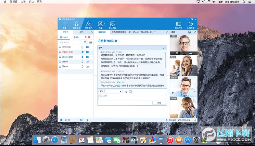Screen dimensions: 255x146
Task: Collapse the participant panel with chevron
Action: (x=92, y=32)
